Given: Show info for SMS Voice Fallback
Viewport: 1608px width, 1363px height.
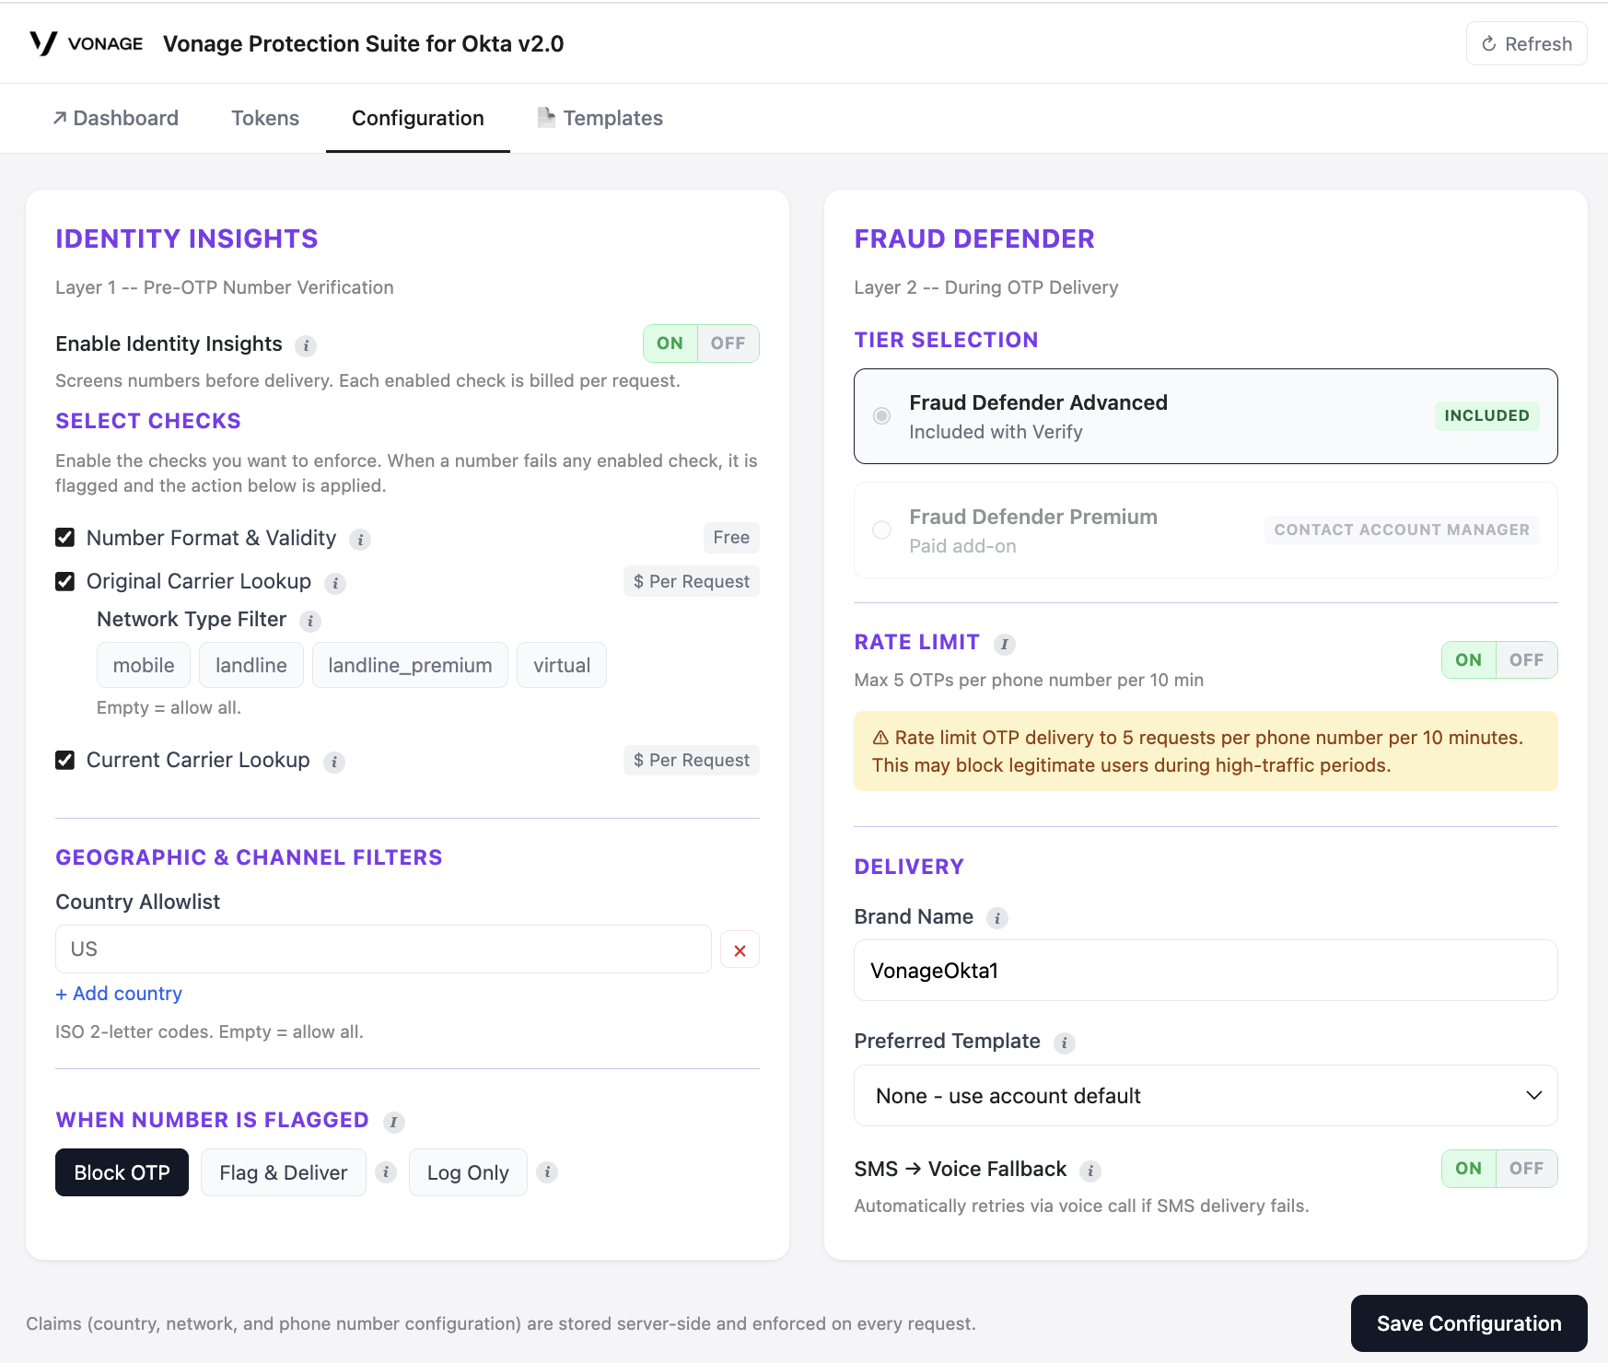Looking at the screenshot, I should click(1090, 1171).
